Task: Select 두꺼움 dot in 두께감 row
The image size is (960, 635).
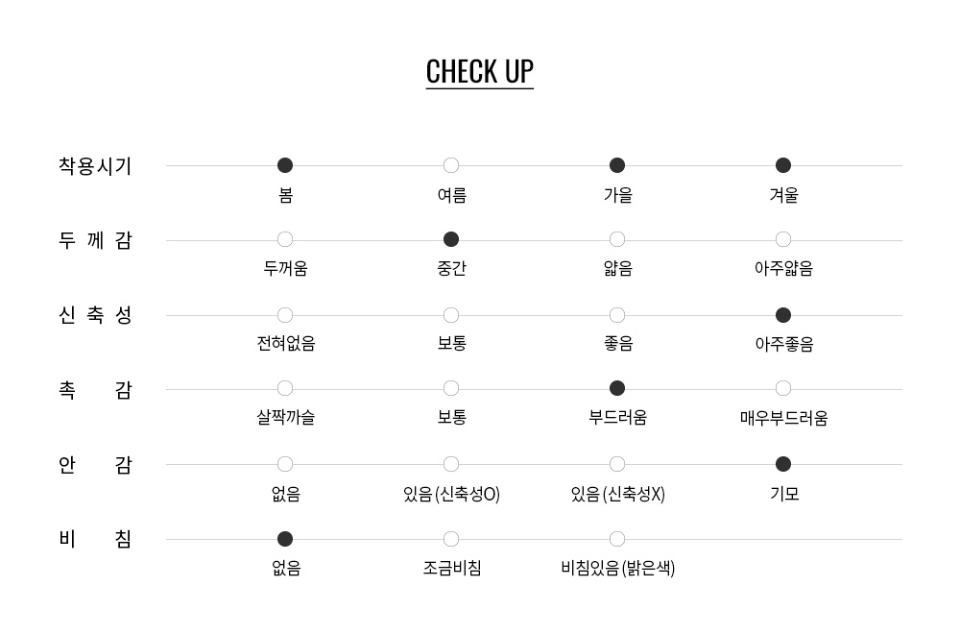Action: [x=285, y=239]
